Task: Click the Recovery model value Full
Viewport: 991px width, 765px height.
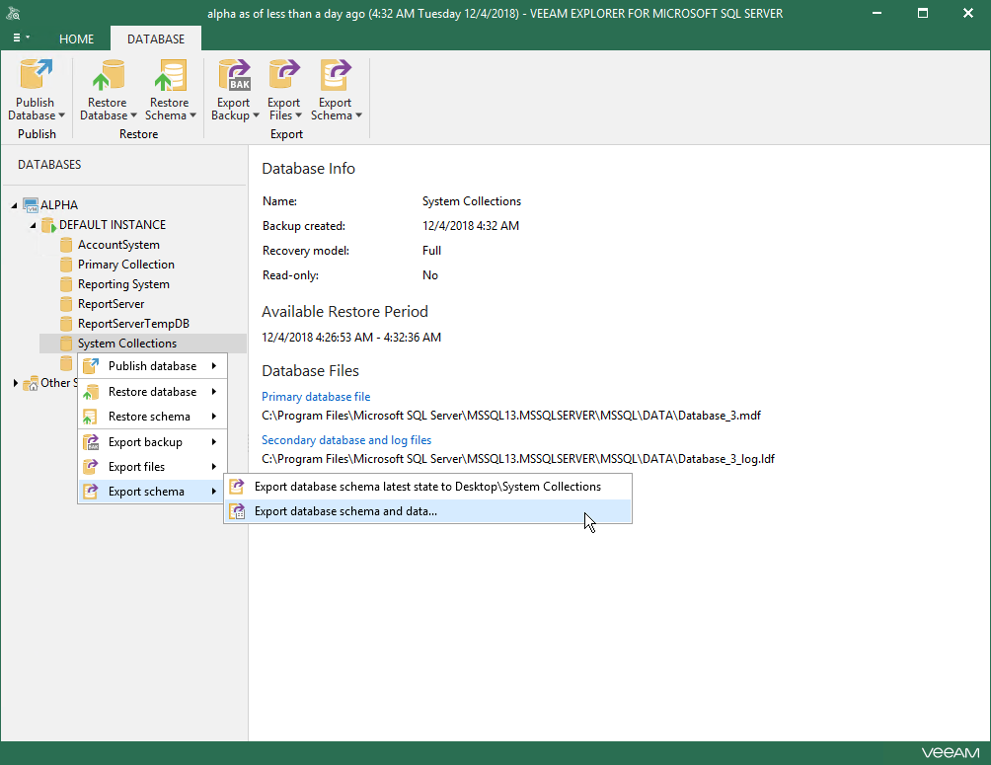Action: tap(431, 251)
